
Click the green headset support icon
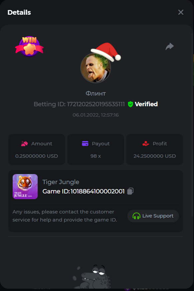coord(136,216)
